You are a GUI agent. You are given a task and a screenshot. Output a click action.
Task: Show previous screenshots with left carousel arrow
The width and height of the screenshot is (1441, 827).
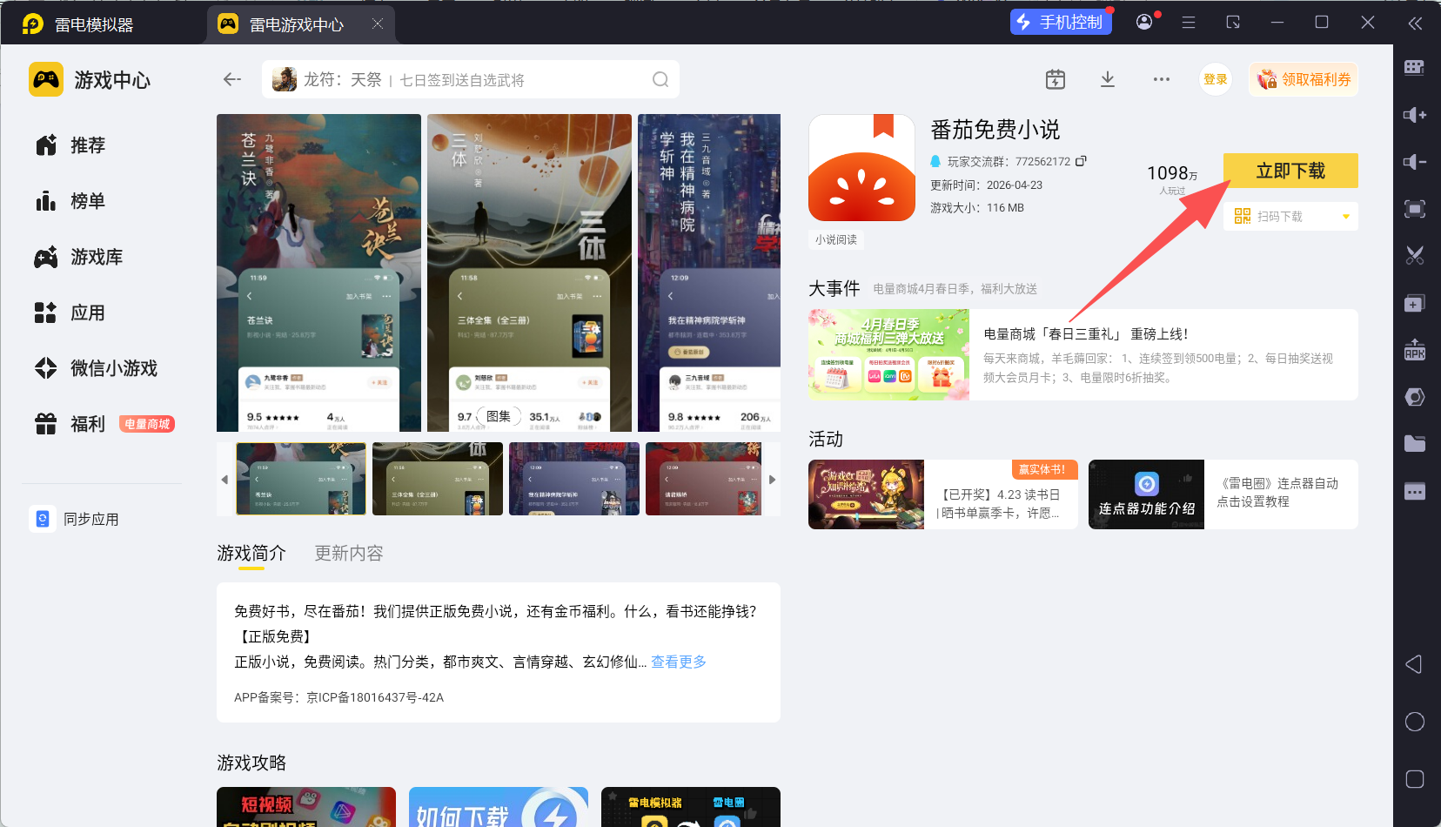pos(225,480)
